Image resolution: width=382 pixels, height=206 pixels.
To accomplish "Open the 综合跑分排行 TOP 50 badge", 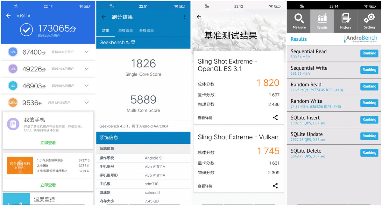I will coord(20,166).
